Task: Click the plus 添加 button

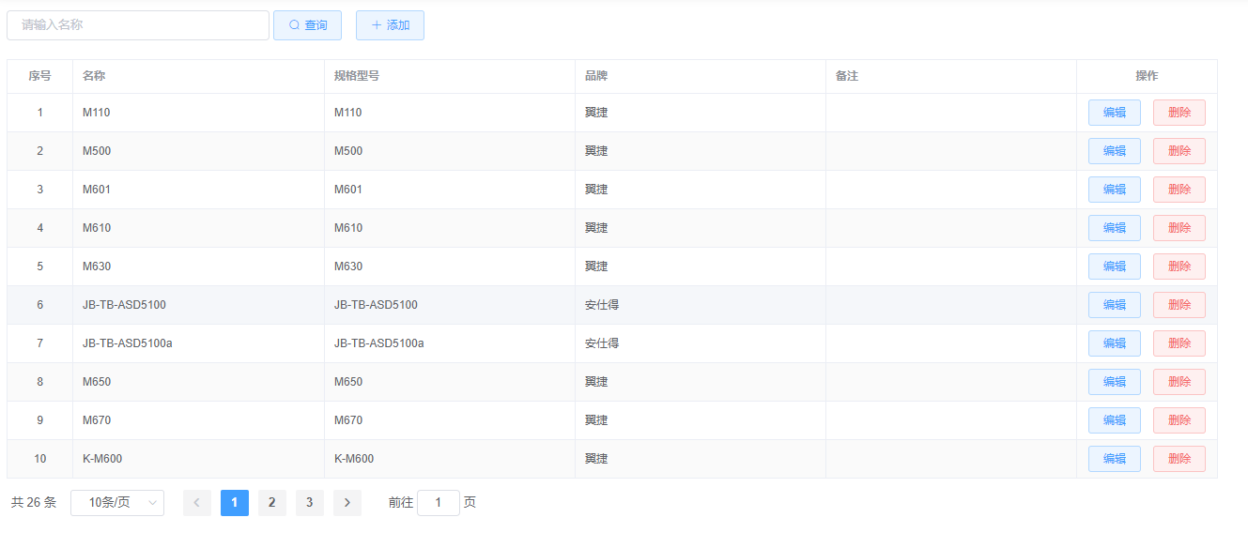Action: point(390,25)
